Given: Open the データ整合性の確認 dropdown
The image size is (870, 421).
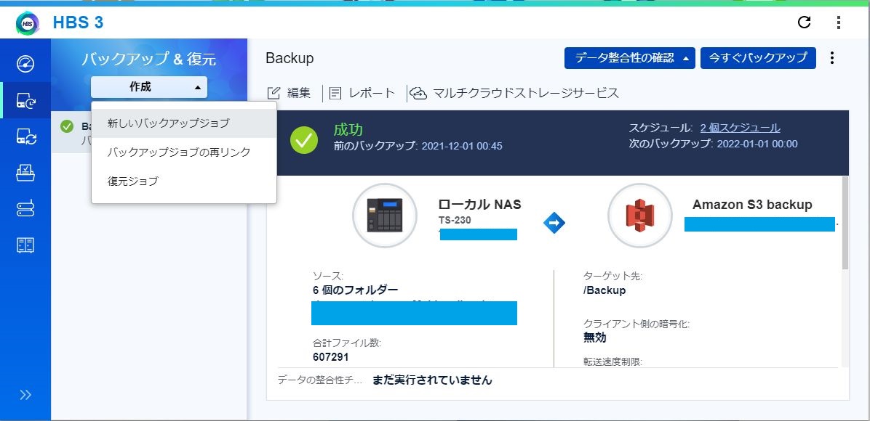Looking at the screenshot, I should [630, 57].
